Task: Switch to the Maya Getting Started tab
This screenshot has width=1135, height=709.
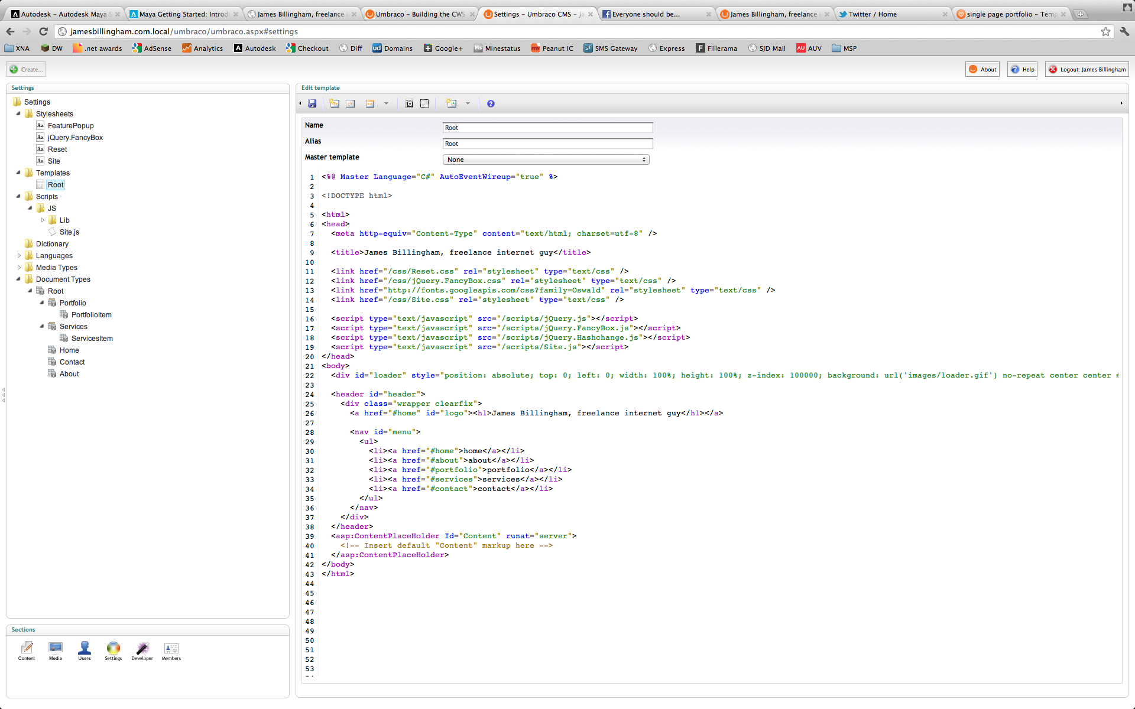Action: 183,14
